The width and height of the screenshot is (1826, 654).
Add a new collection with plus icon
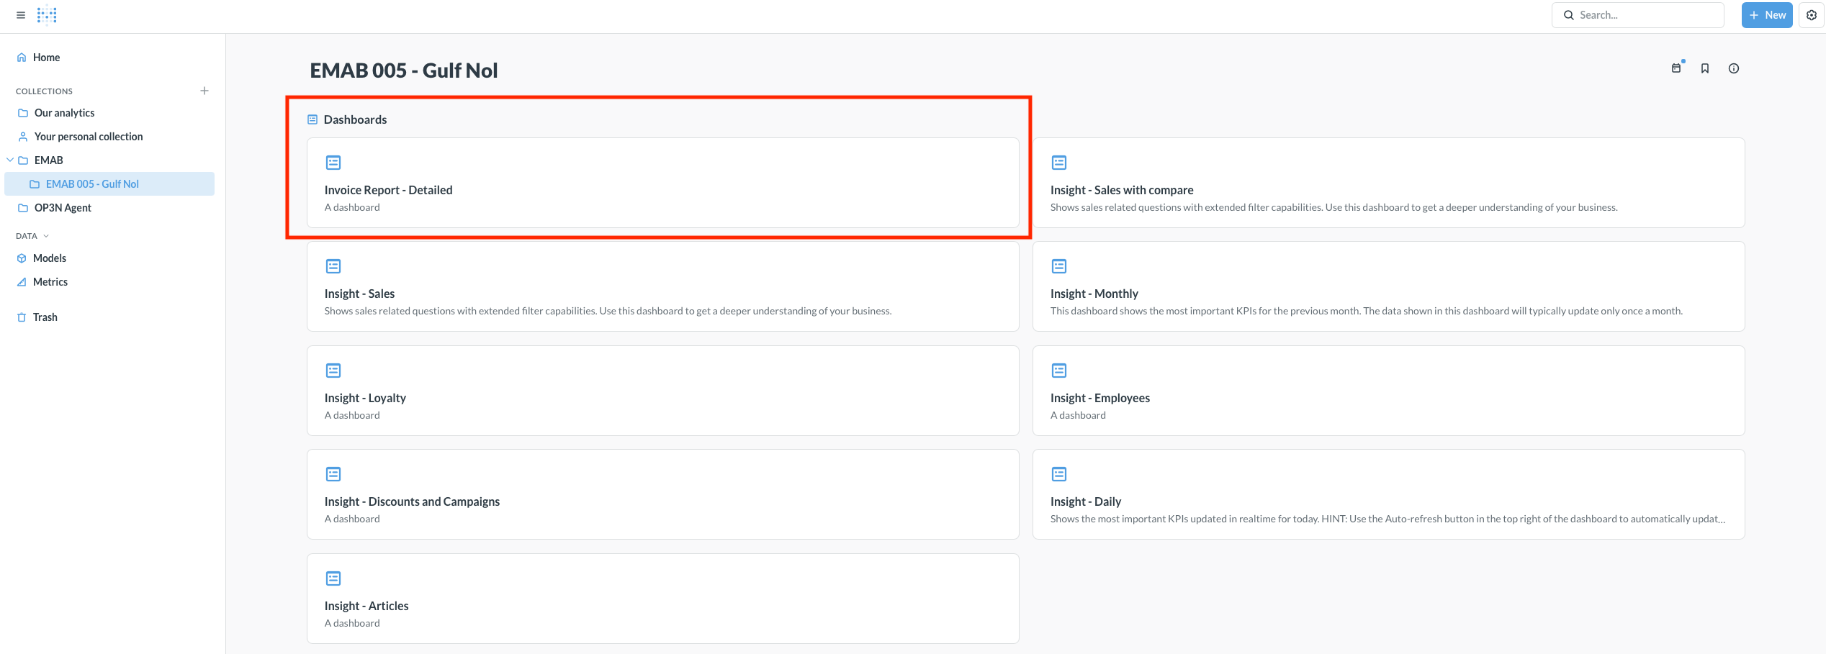204,91
